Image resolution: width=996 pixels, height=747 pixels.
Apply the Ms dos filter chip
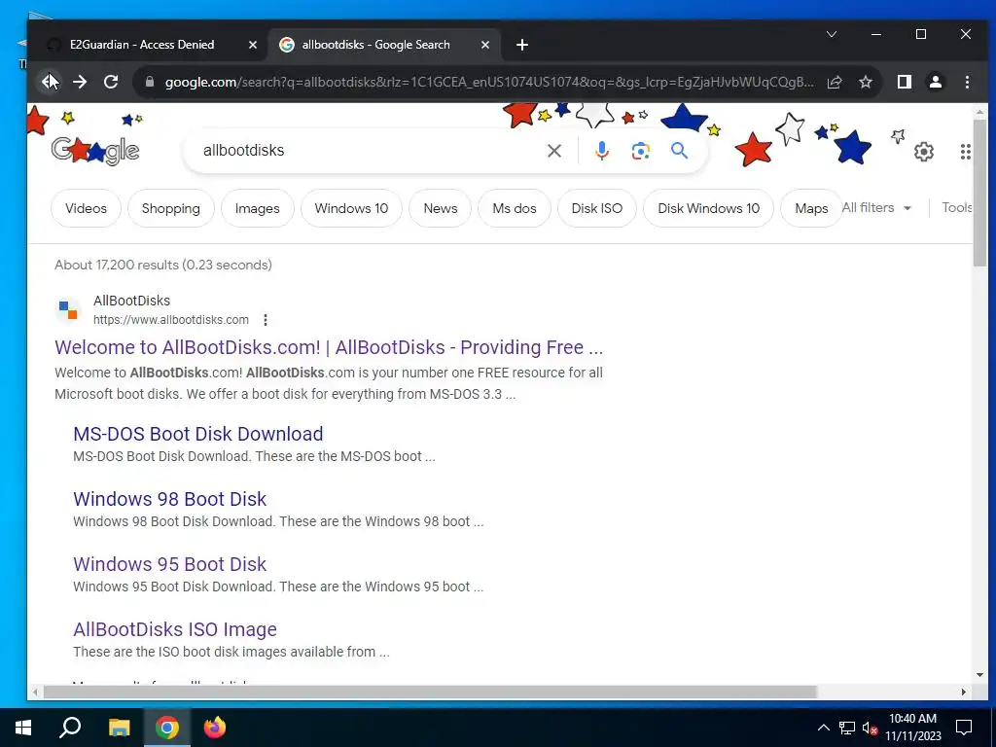point(515,208)
